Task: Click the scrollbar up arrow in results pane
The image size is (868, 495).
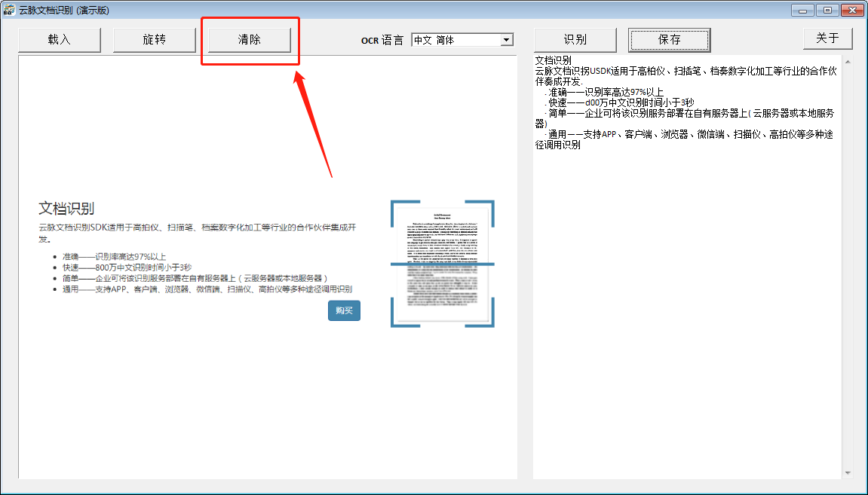Action: click(x=848, y=61)
